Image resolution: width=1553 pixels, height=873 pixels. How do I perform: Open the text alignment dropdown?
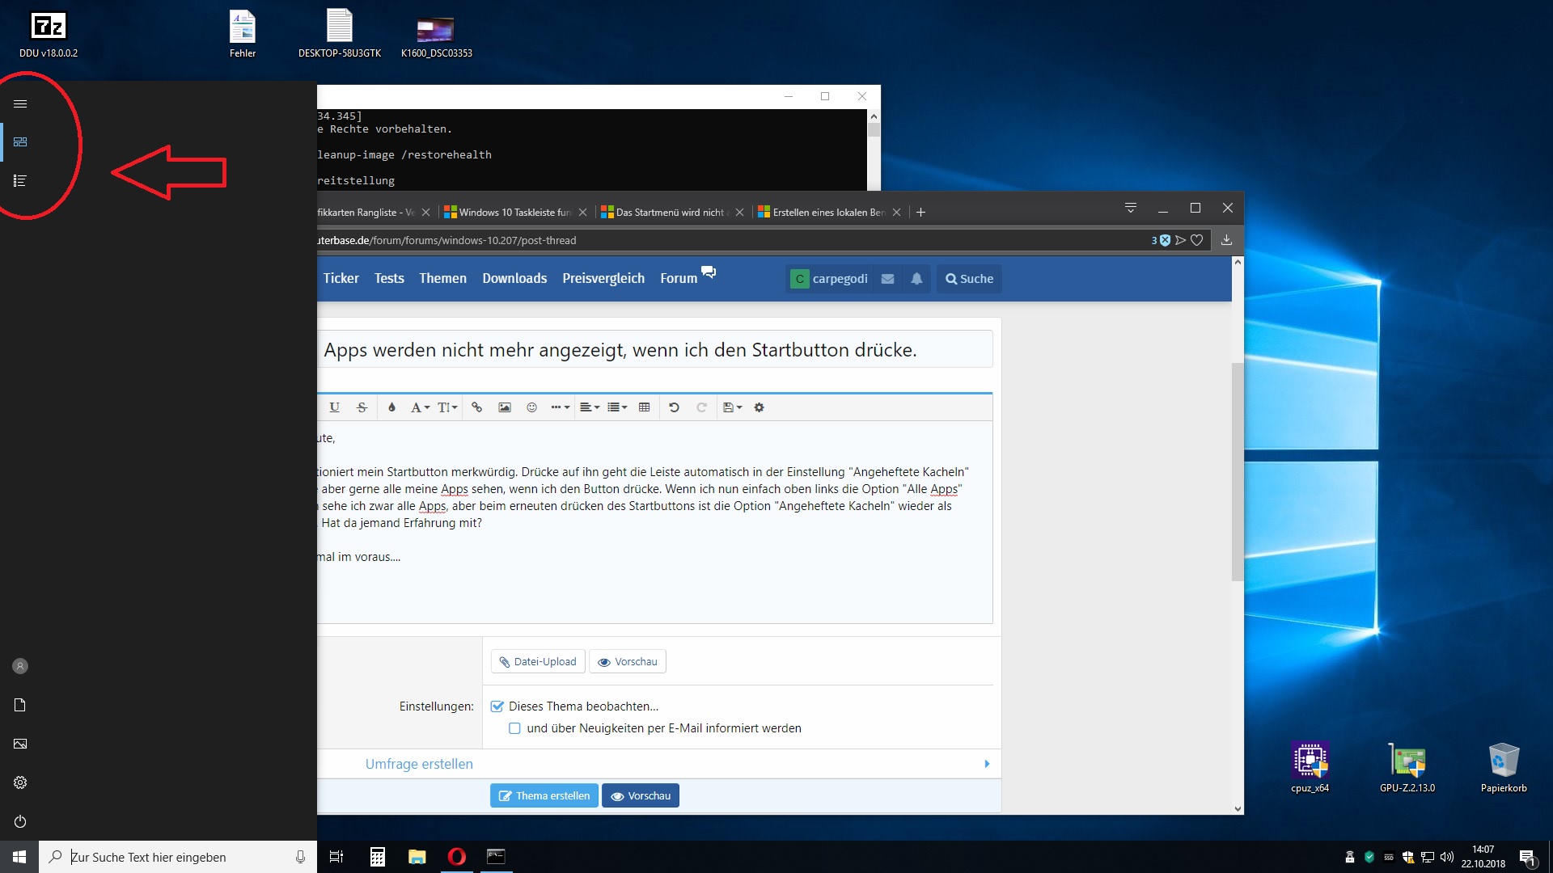pyautogui.click(x=590, y=407)
